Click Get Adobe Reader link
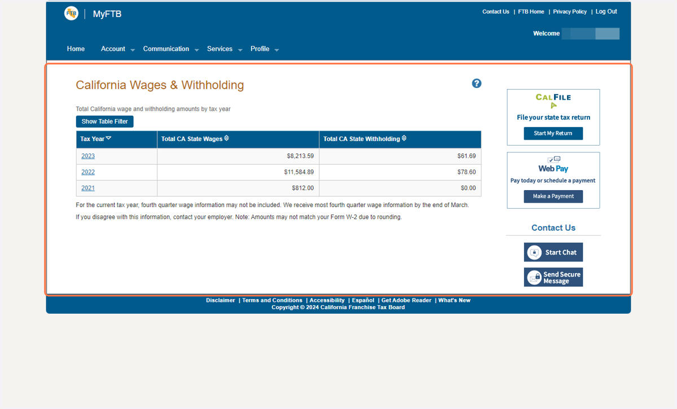Viewport: 677px width, 409px height. point(407,300)
